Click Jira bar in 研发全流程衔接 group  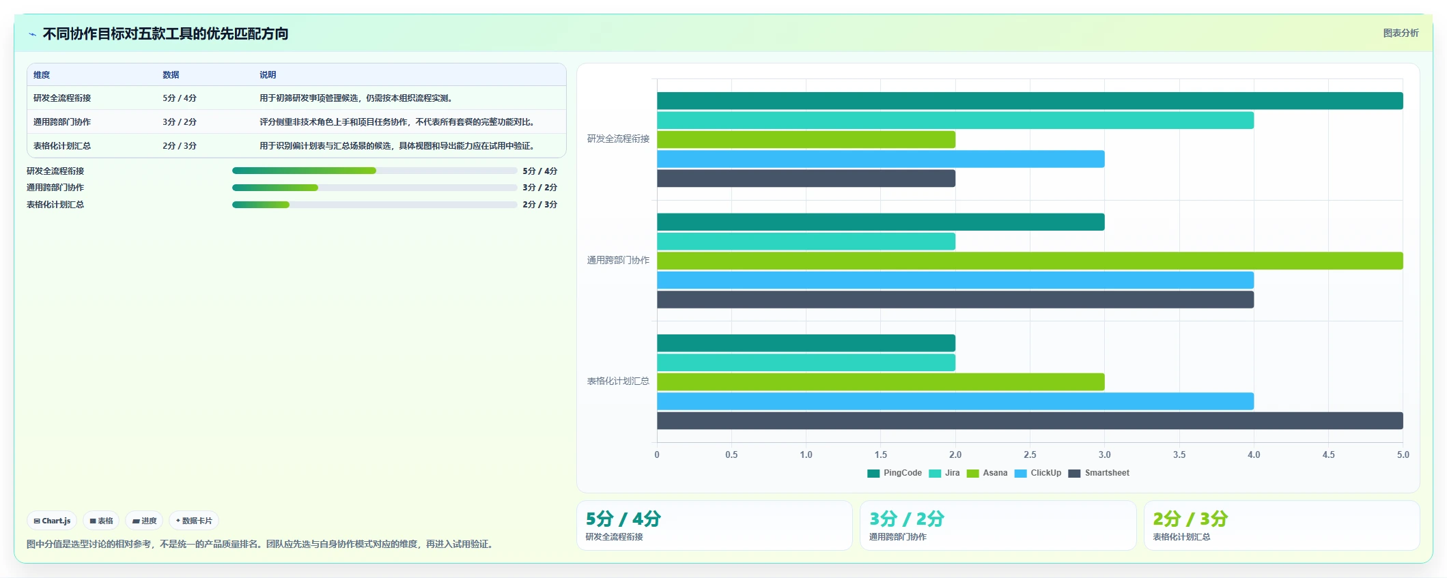coord(955,120)
